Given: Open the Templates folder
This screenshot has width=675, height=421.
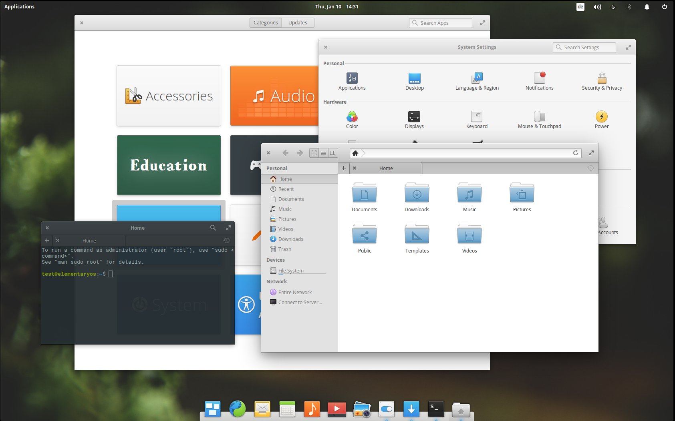Looking at the screenshot, I should [417, 235].
